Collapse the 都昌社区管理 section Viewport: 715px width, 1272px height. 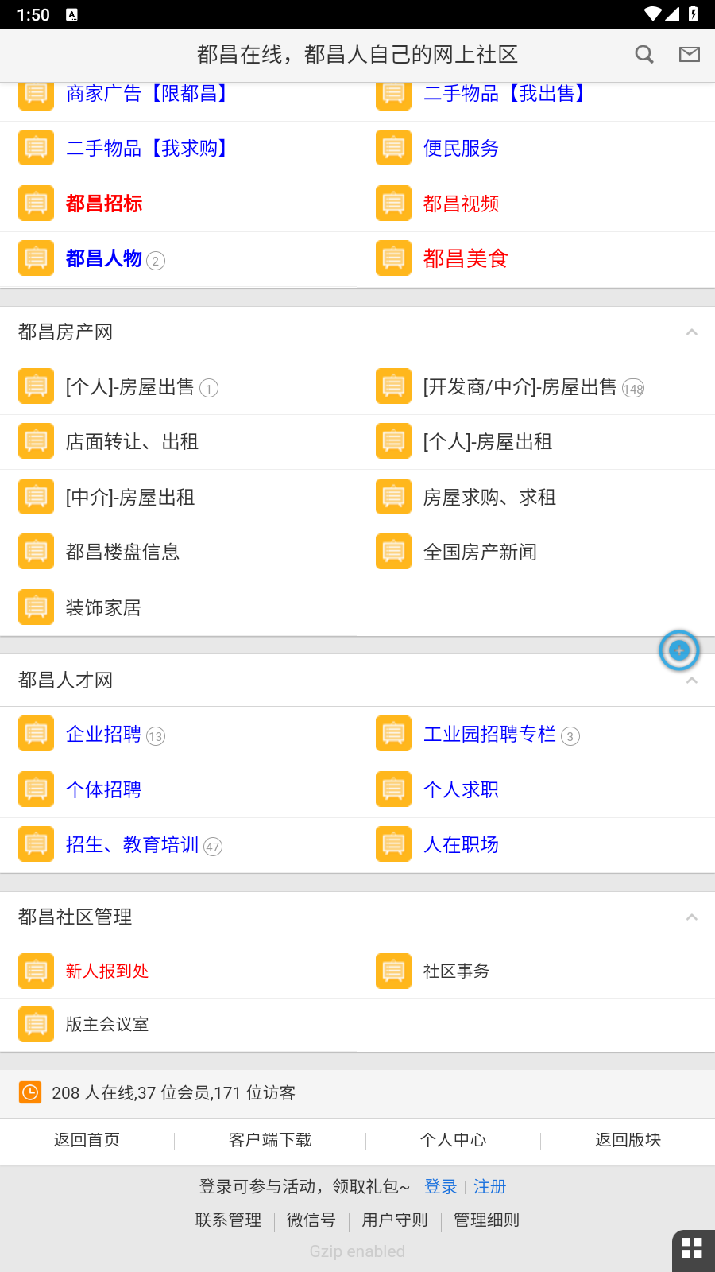(691, 916)
